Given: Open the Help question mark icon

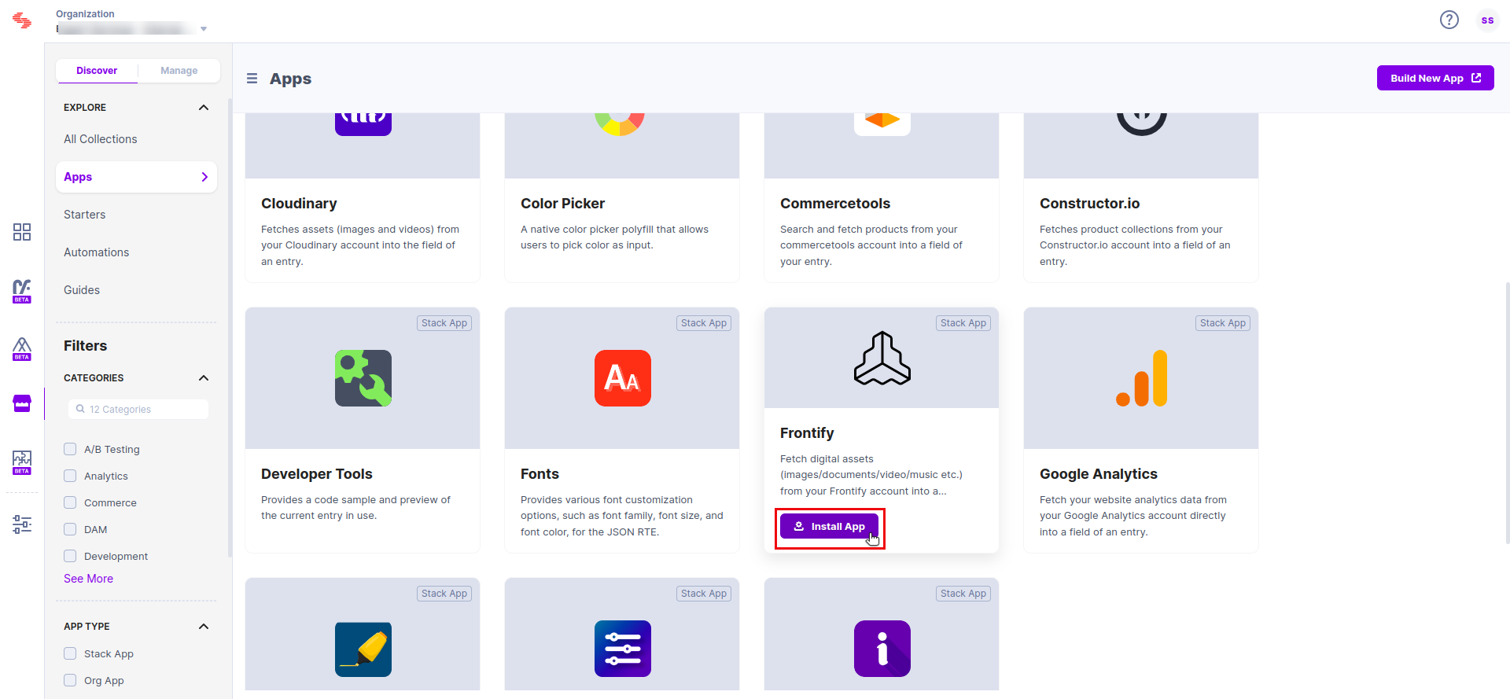Looking at the screenshot, I should [x=1449, y=20].
